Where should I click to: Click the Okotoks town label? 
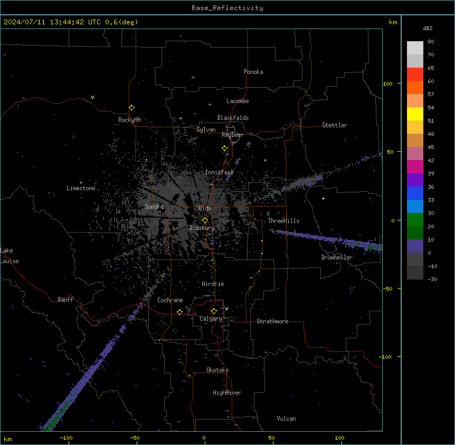point(217,370)
